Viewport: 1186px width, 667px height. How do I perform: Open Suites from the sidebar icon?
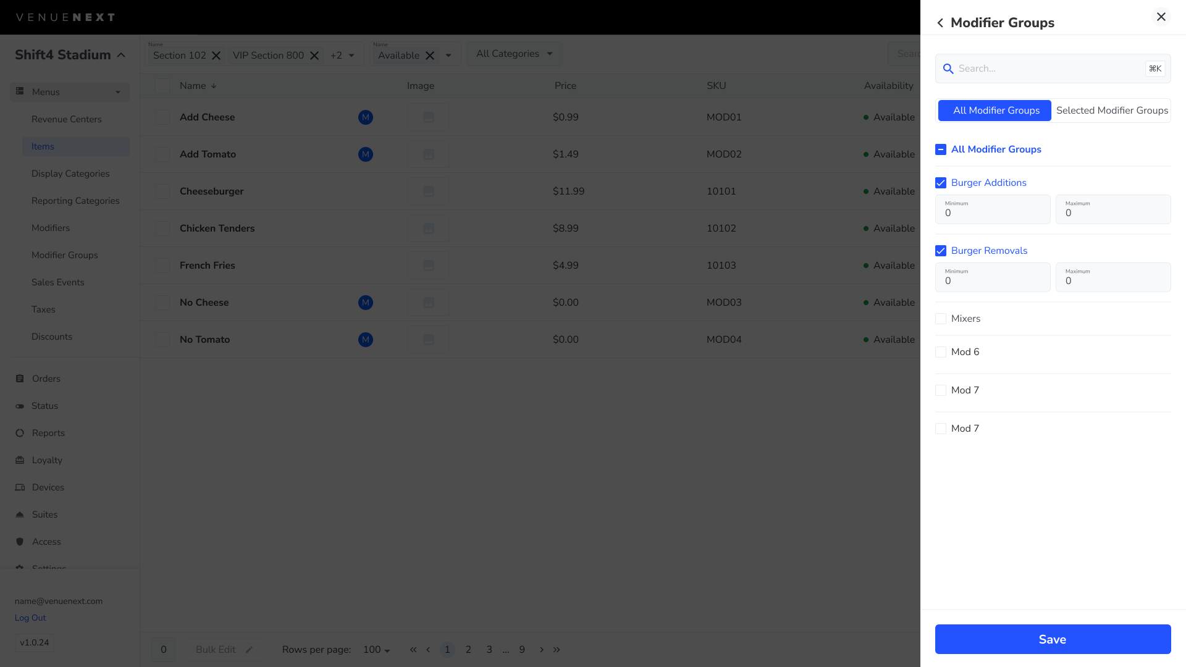coord(20,514)
